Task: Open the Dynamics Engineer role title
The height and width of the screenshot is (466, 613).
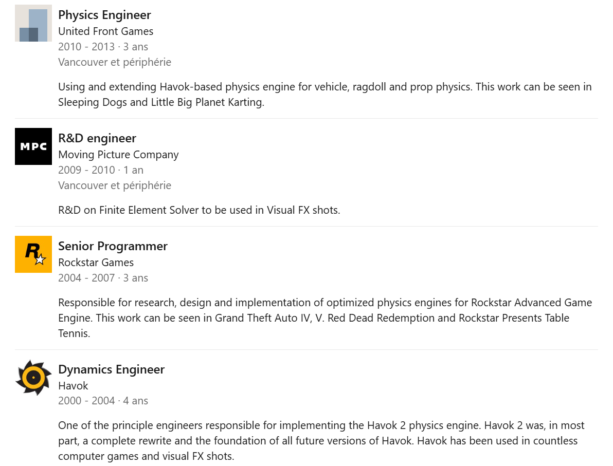Action: pyautogui.click(x=111, y=369)
